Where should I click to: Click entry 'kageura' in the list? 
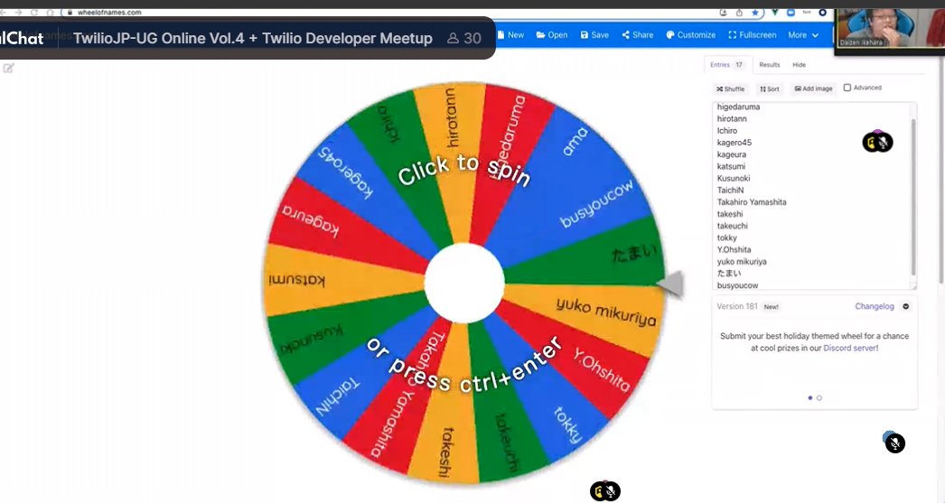click(x=732, y=154)
